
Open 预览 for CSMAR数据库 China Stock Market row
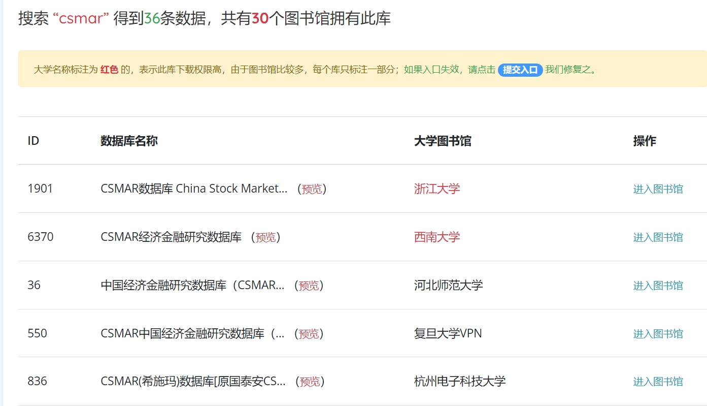[x=312, y=189]
